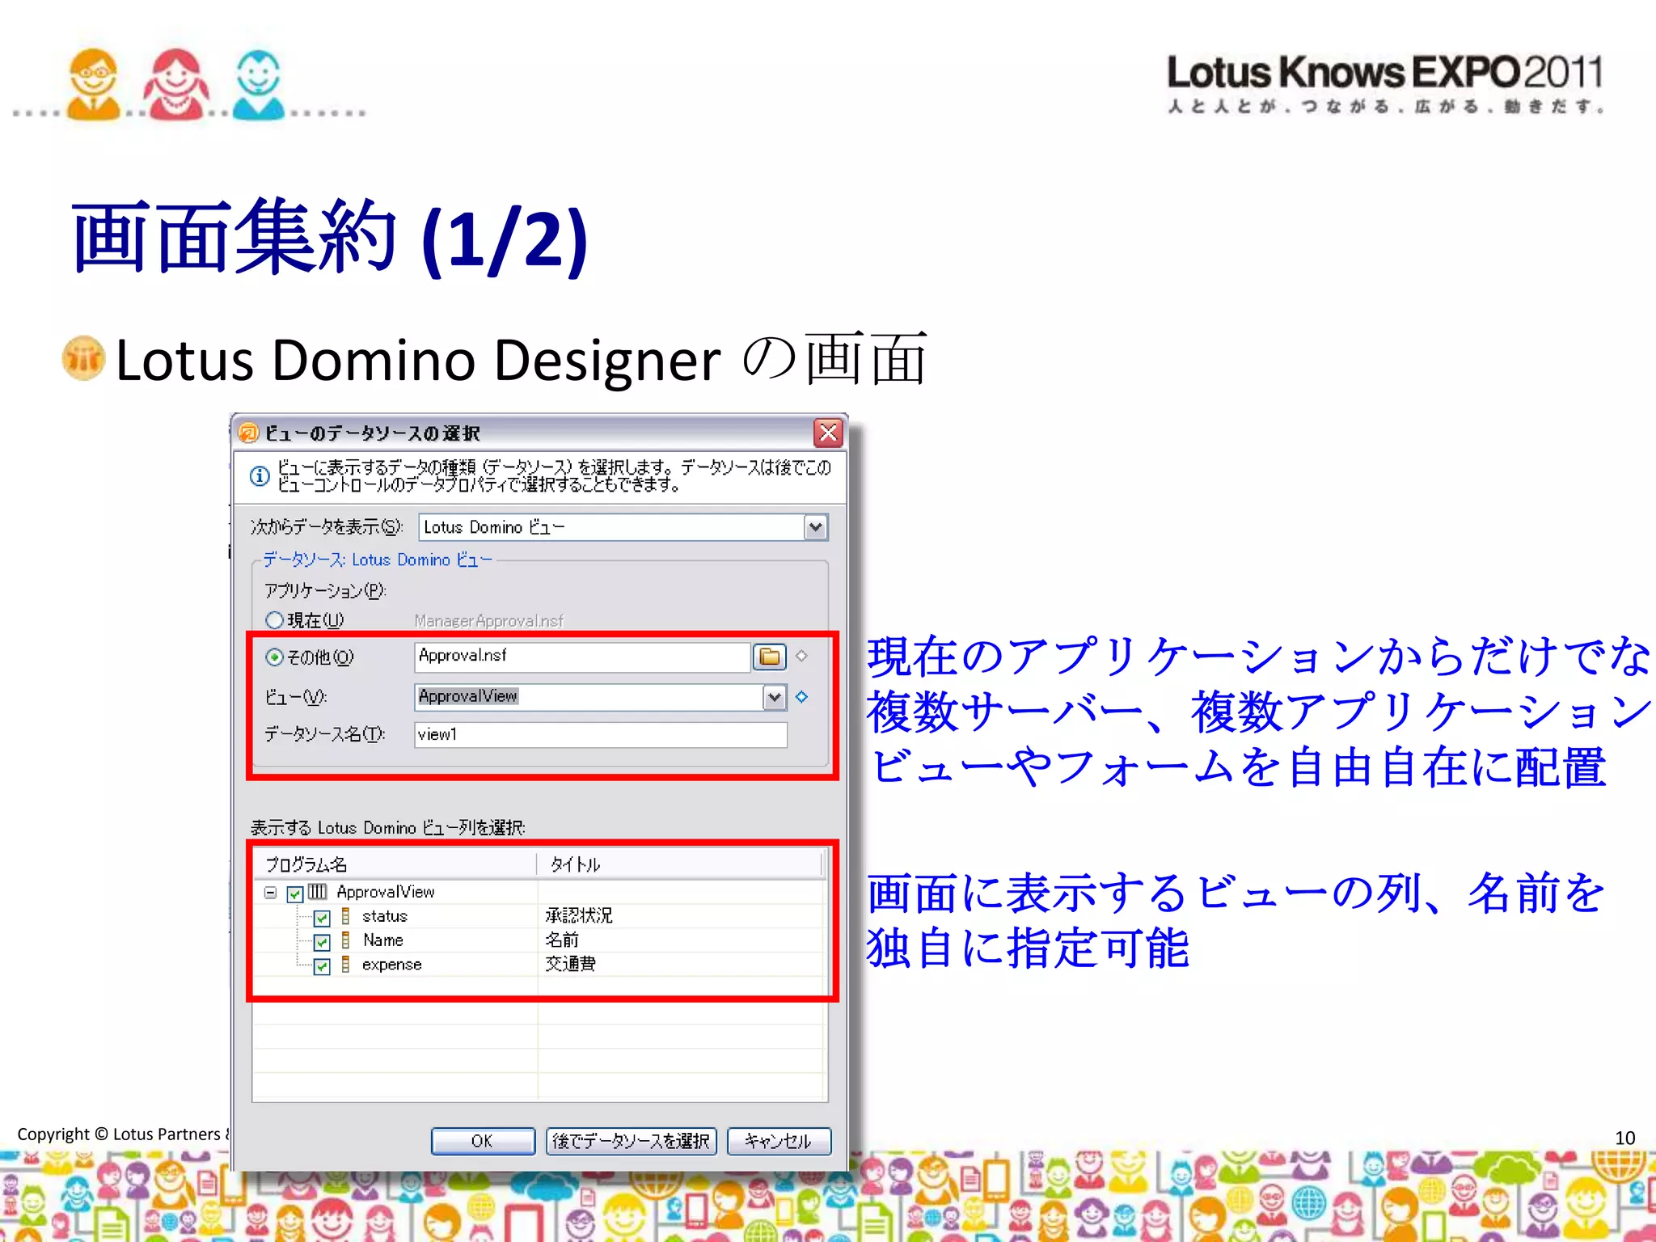
Task: Uncheck the status column checkbox
Action: [x=322, y=918]
